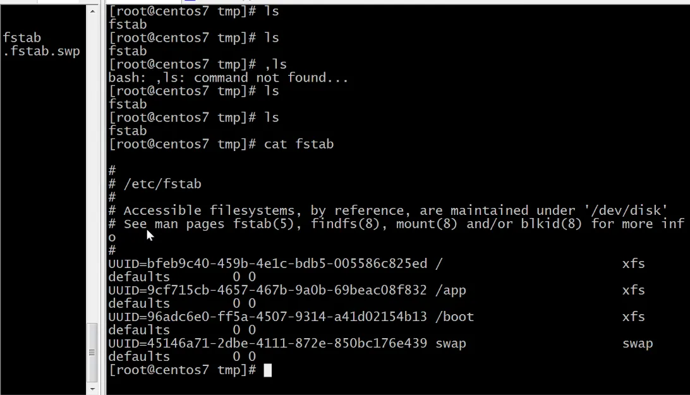Select the .fstab.swp entry in left pane
The height and width of the screenshot is (395, 690).
[41, 52]
